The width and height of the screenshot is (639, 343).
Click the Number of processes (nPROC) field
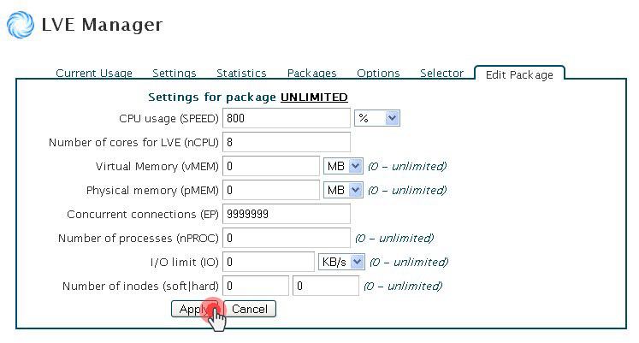click(x=287, y=238)
